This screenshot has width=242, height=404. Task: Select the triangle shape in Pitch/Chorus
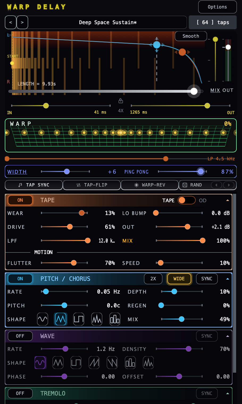click(x=61, y=319)
